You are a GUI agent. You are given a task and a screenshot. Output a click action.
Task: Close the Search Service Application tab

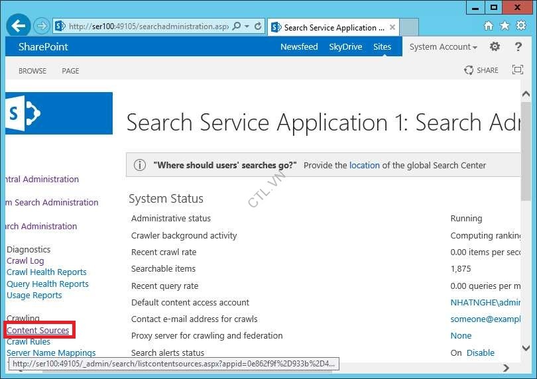392,27
